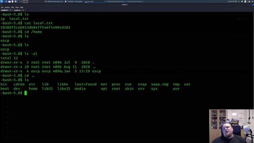Click the green cursor at the last prompt
The height and width of the screenshot is (143, 254).
coord(25,93)
